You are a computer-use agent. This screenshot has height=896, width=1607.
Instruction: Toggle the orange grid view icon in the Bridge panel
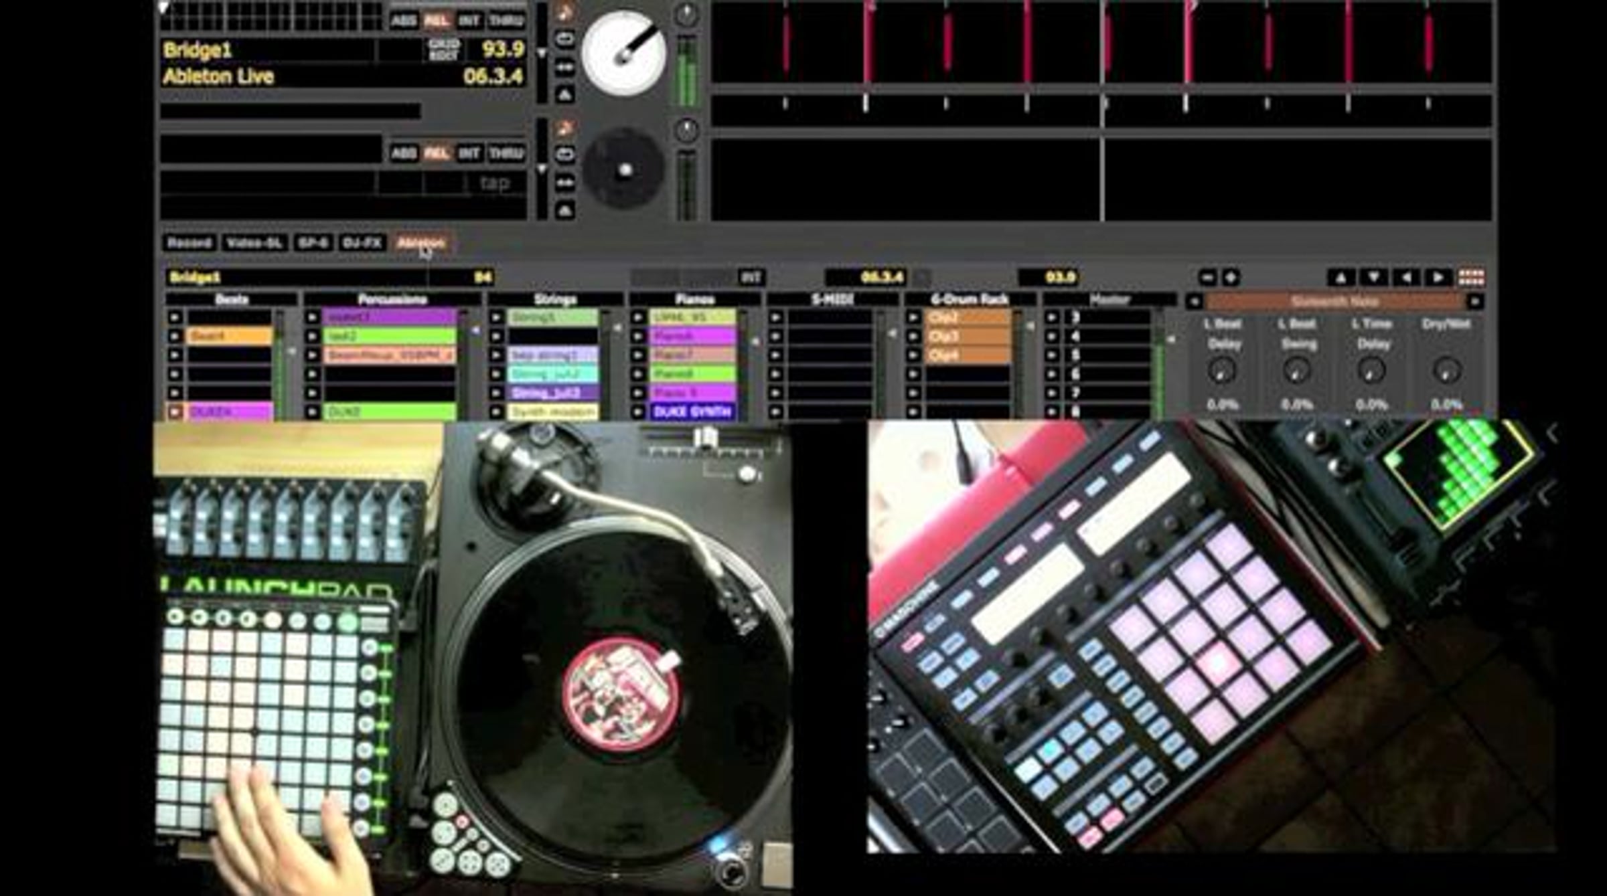coord(1471,277)
